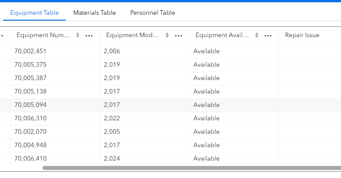Click model 2,019 in row 70,005,387
341x178 pixels.
tap(145, 78)
